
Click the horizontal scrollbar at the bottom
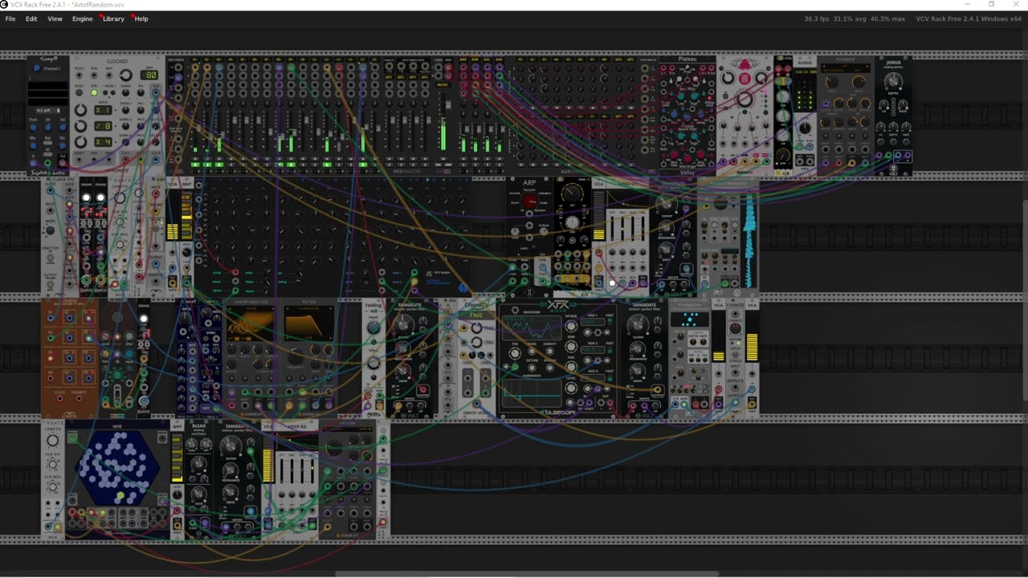tap(526, 574)
